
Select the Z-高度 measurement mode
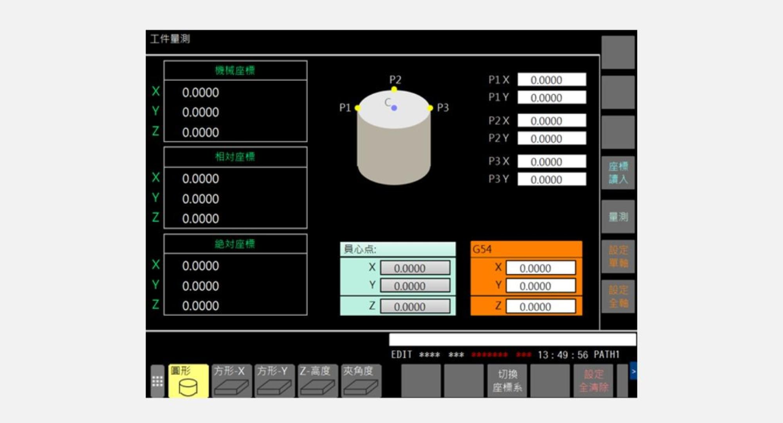[x=318, y=381]
